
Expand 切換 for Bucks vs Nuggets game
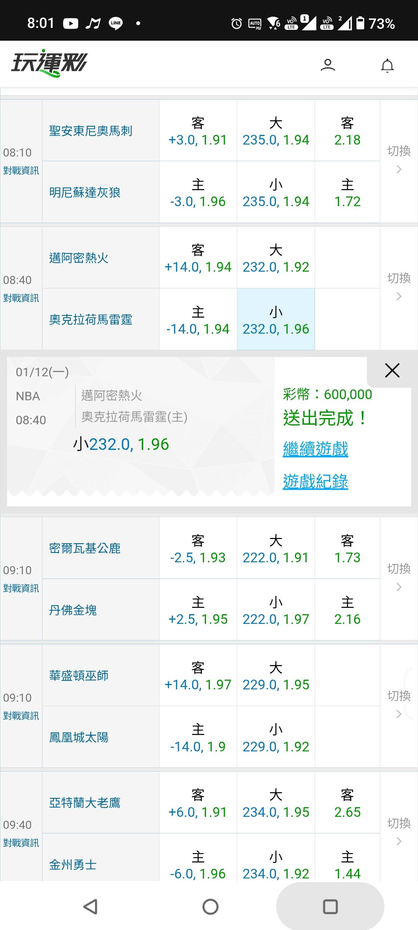(x=399, y=577)
